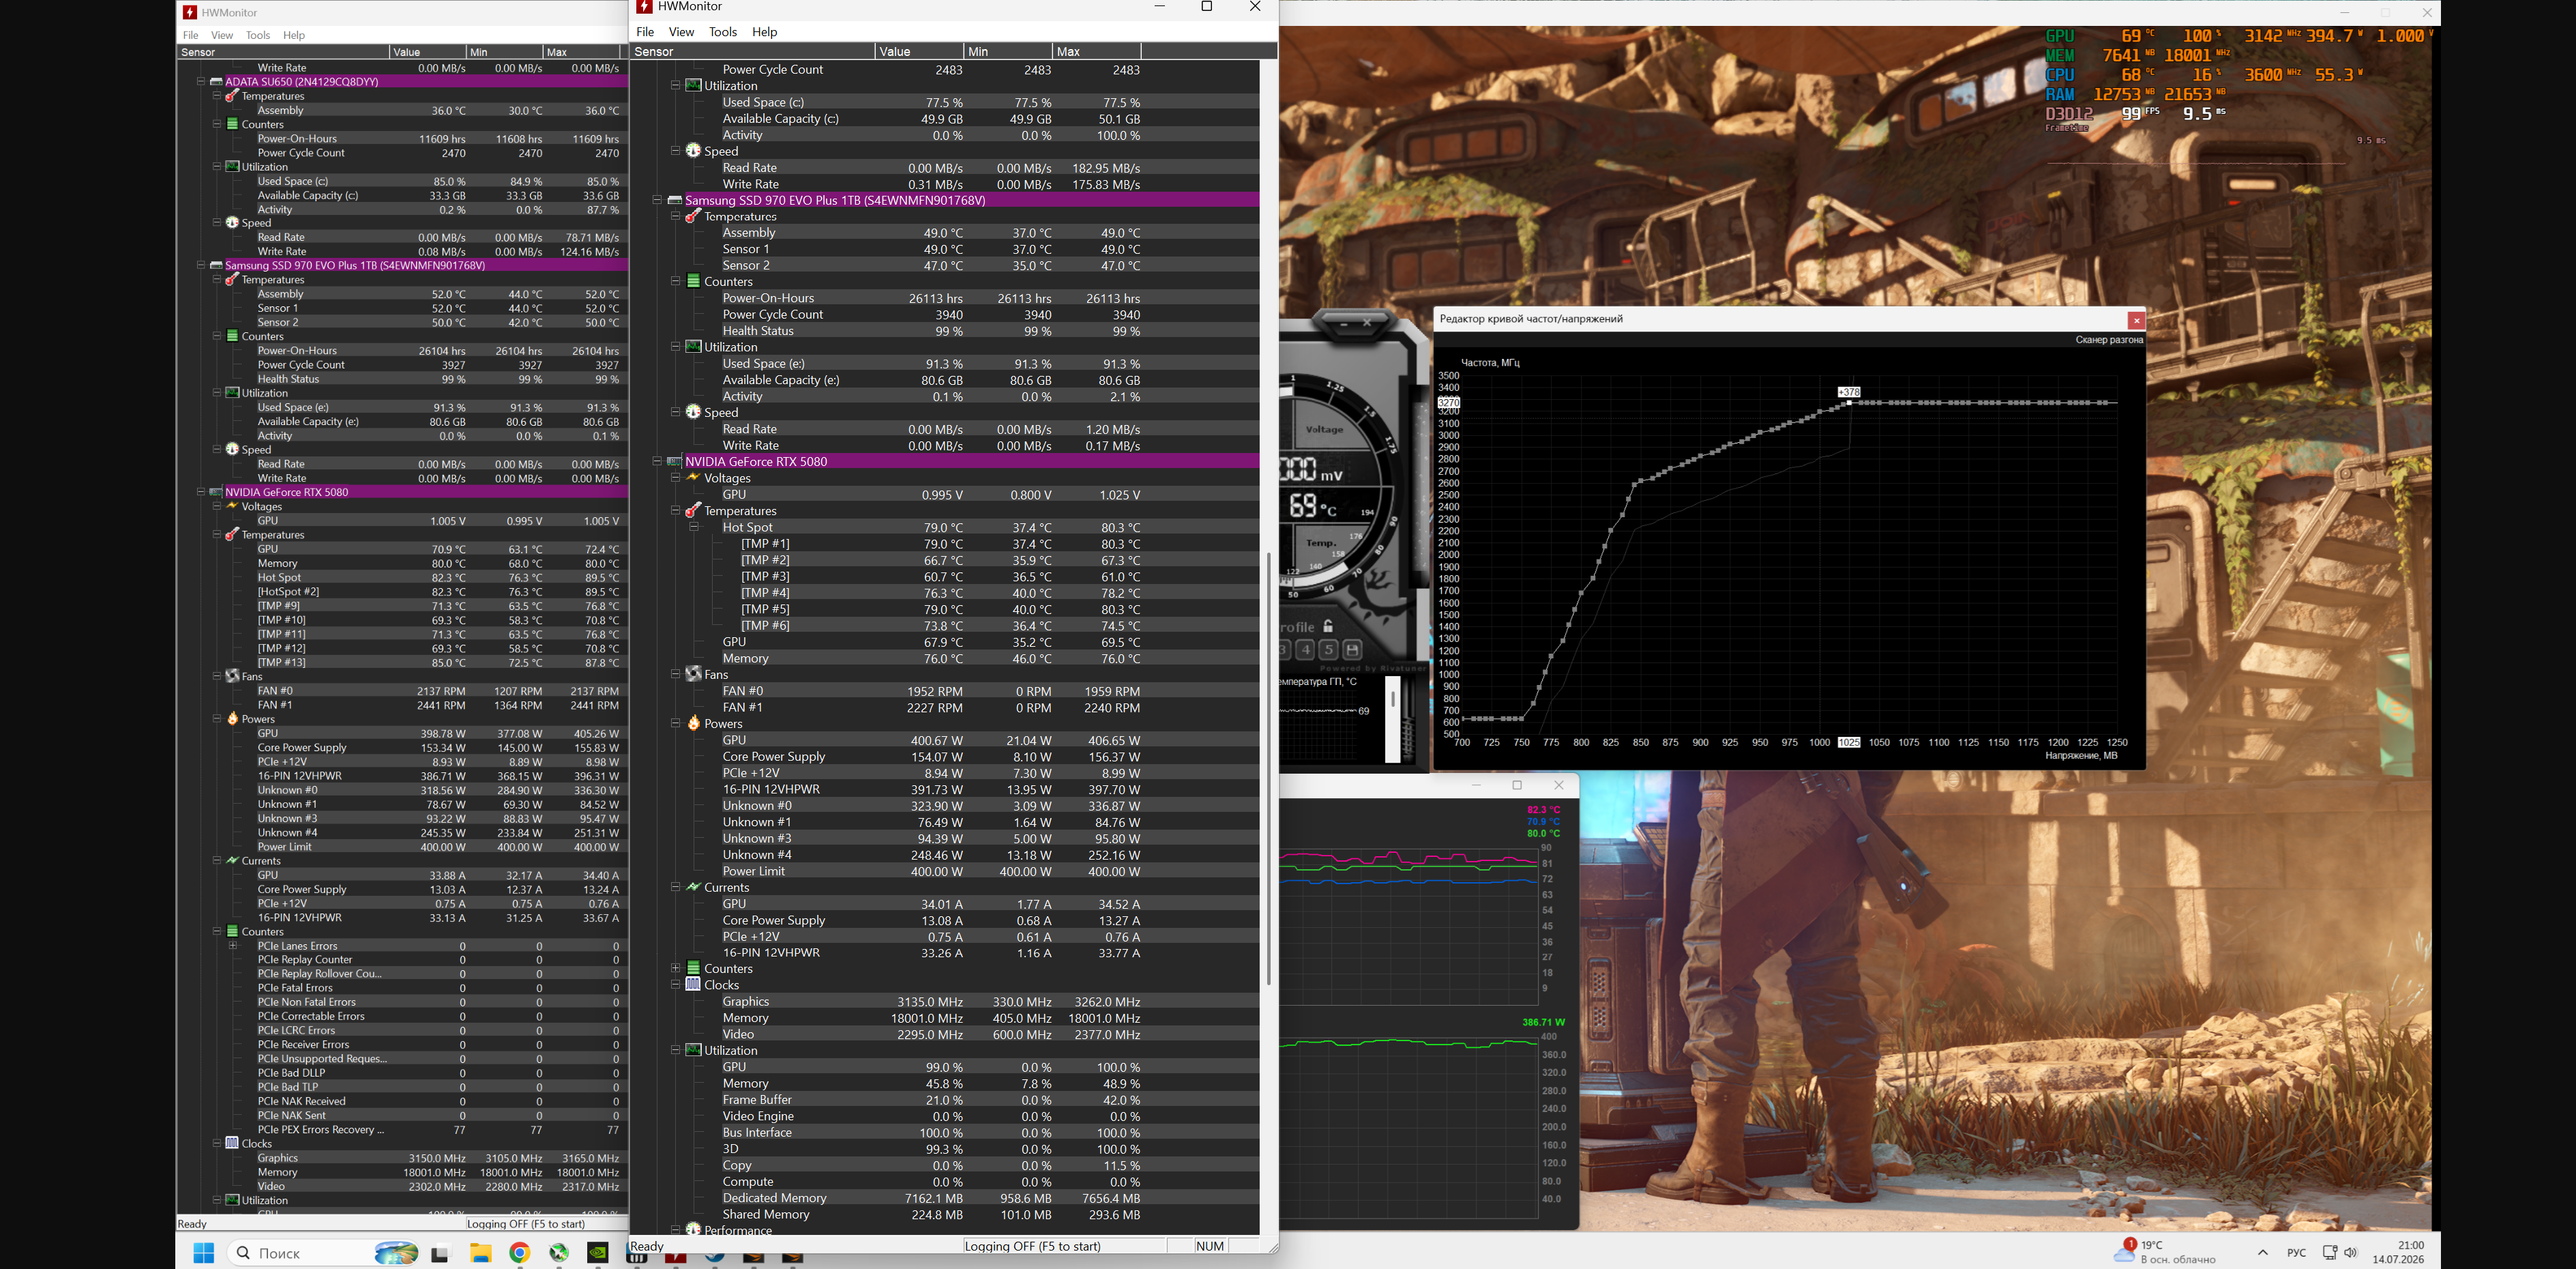Open volume control in system tray
Screen dimensions: 2576x1269
[x=2351, y=1252]
